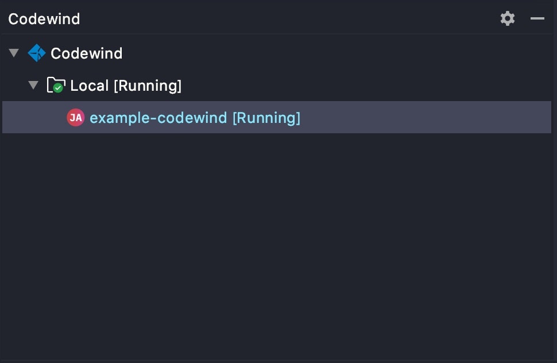Click empty header space left of the gear

tap(287, 18)
